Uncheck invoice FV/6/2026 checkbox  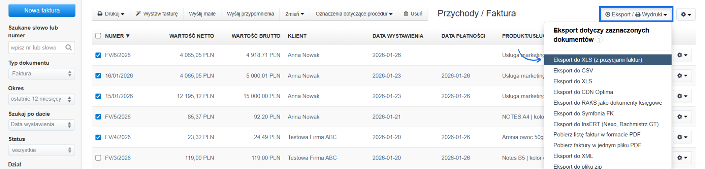pos(98,55)
